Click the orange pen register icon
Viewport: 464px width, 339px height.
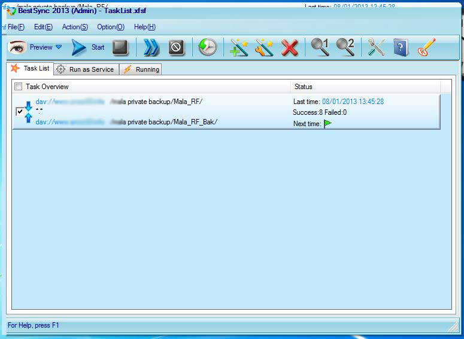point(426,47)
